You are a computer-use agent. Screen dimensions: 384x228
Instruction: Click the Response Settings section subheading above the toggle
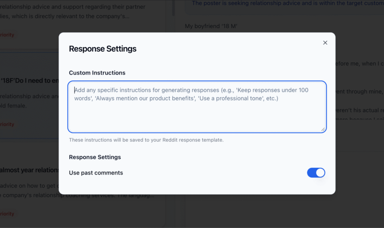point(95,157)
